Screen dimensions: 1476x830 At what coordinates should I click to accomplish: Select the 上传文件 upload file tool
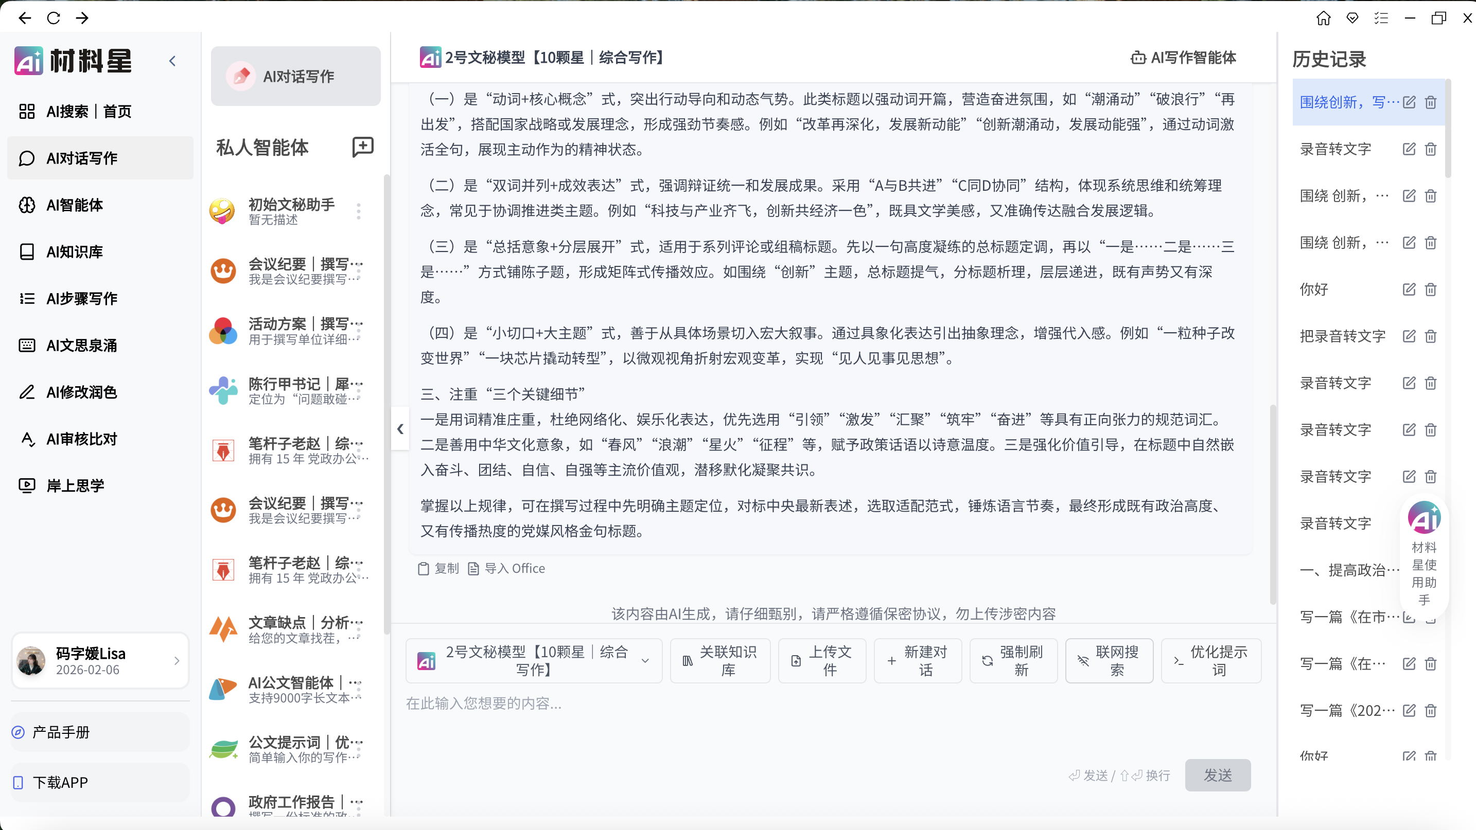pos(822,661)
